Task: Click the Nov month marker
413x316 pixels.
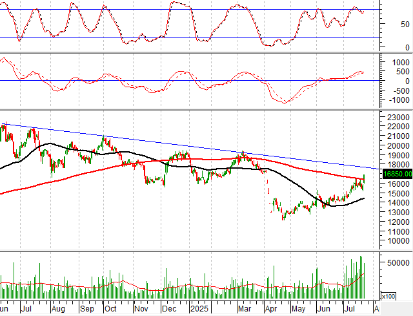Action: click(x=140, y=310)
